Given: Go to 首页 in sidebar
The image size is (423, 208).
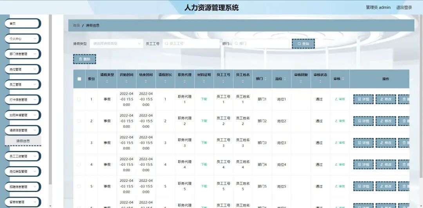Looking at the screenshot, I should tap(23, 23).
